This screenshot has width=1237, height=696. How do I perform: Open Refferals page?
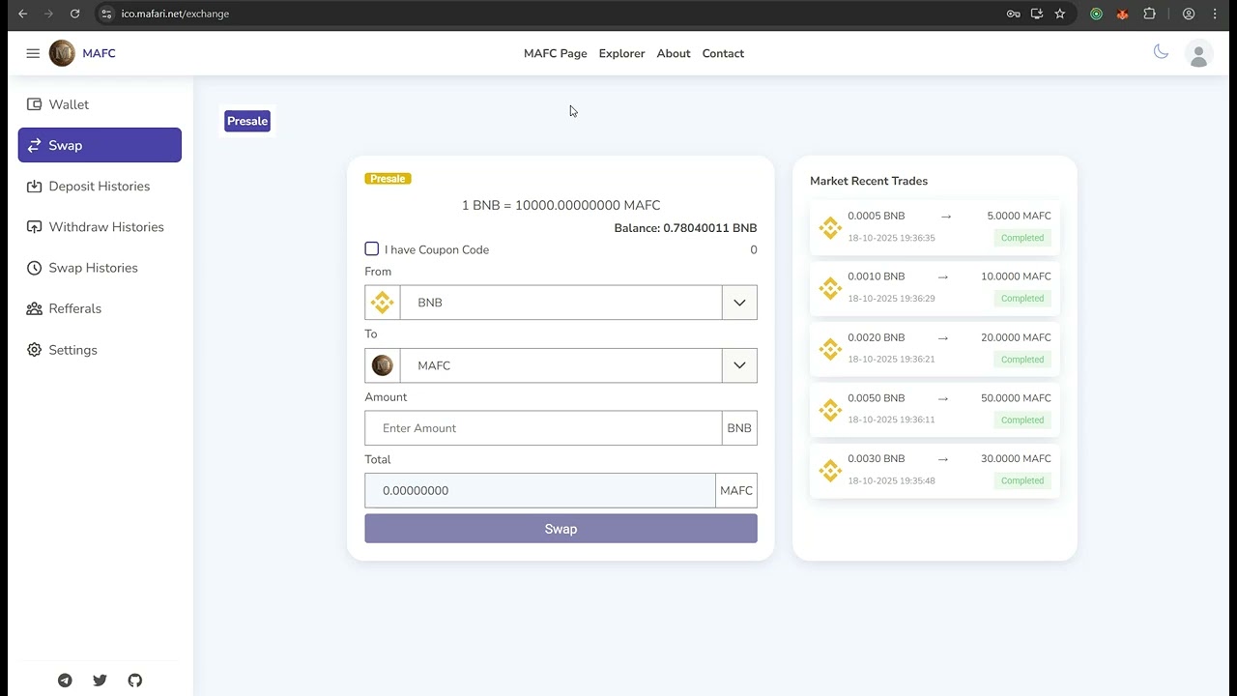[x=100, y=308]
